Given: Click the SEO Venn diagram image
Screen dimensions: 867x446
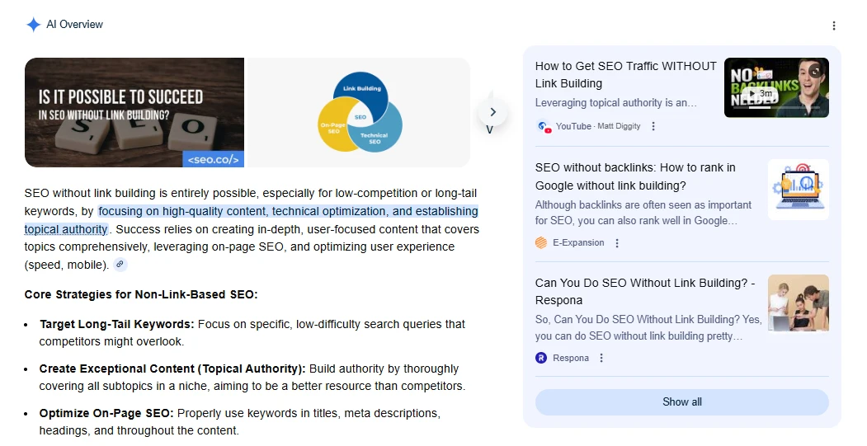Looking at the screenshot, I should [x=360, y=112].
